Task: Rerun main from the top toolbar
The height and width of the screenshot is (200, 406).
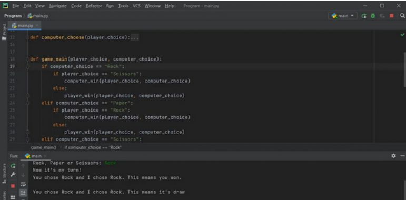Action: [x=364, y=16]
